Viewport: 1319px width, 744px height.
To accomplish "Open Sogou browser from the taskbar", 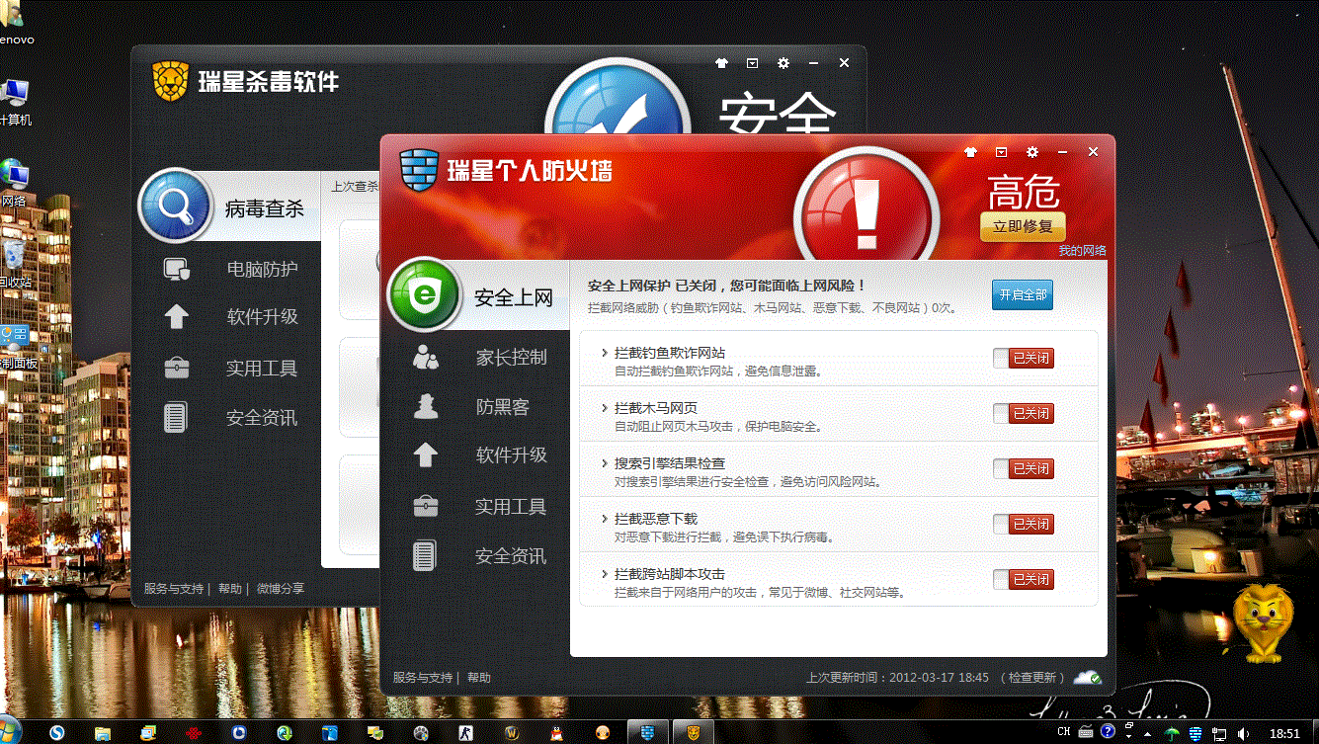I will pyautogui.click(x=57, y=732).
